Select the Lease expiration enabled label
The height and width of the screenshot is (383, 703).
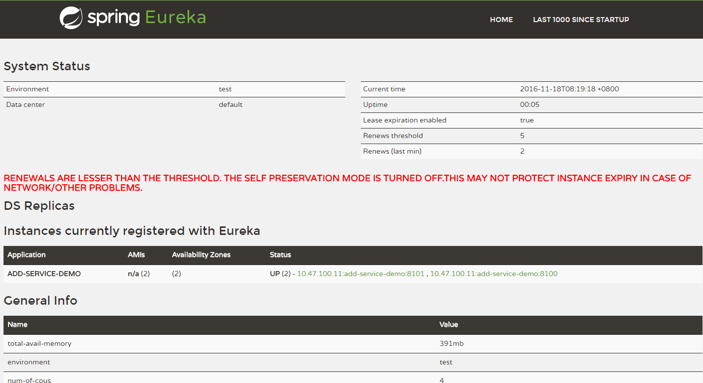[405, 120]
